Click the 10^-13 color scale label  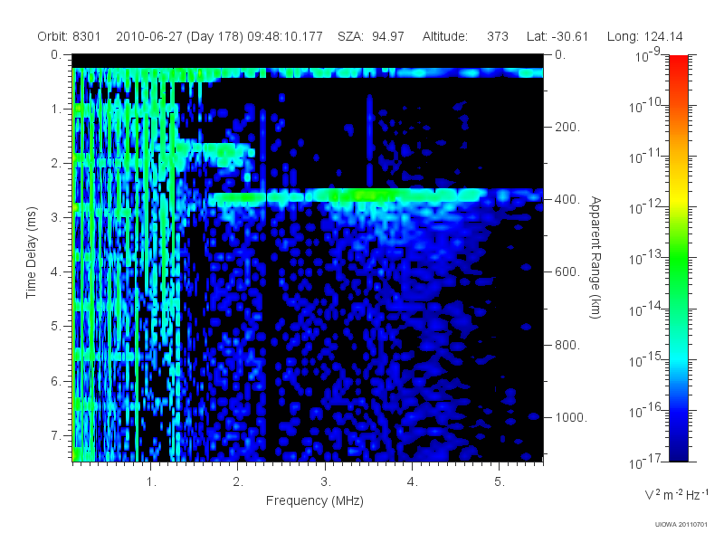pos(644,258)
